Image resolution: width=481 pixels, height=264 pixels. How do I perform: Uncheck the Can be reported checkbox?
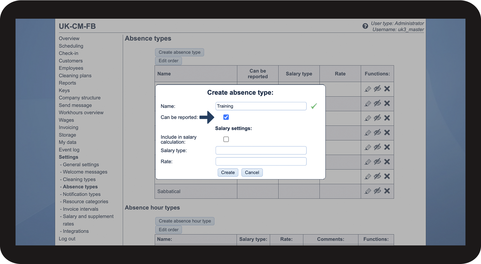pyautogui.click(x=226, y=117)
